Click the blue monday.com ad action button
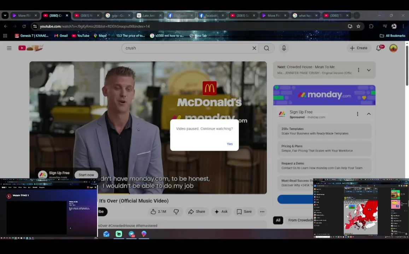 (295, 200)
